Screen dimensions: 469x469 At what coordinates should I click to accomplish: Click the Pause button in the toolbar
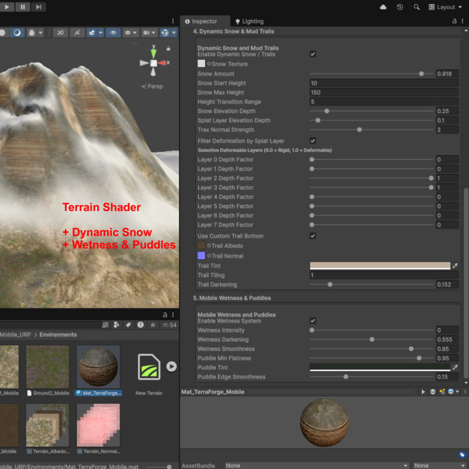23,7
